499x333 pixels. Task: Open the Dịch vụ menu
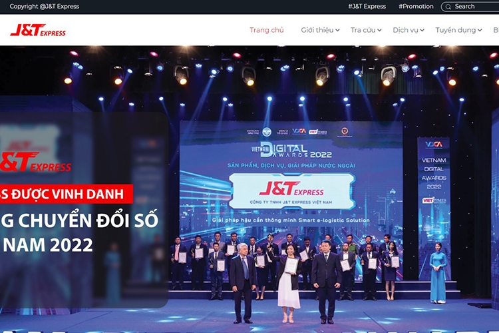(409, 30)
